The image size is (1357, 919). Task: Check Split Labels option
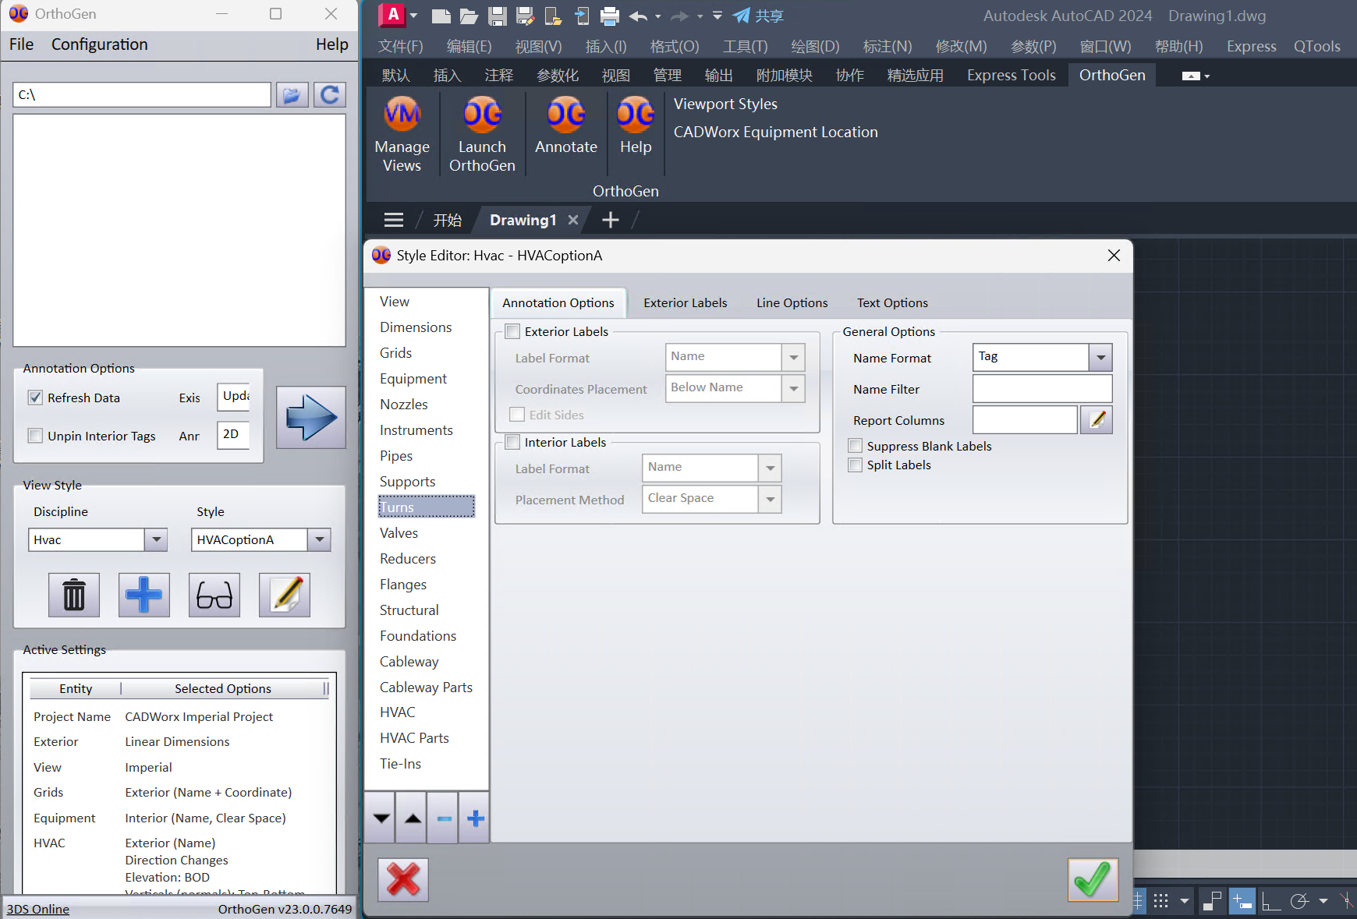point(856,465)
